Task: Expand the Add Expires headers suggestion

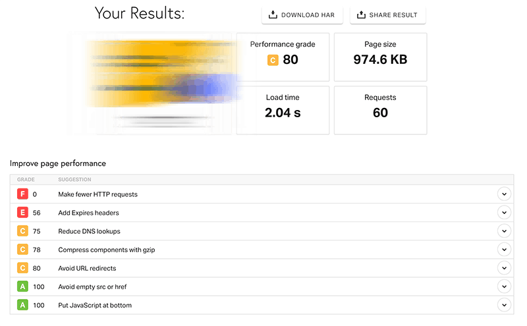Action: click(x=504, y=213)
